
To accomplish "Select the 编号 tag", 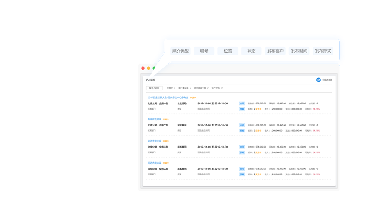I will pyautogui.click(x=204, y=51).
